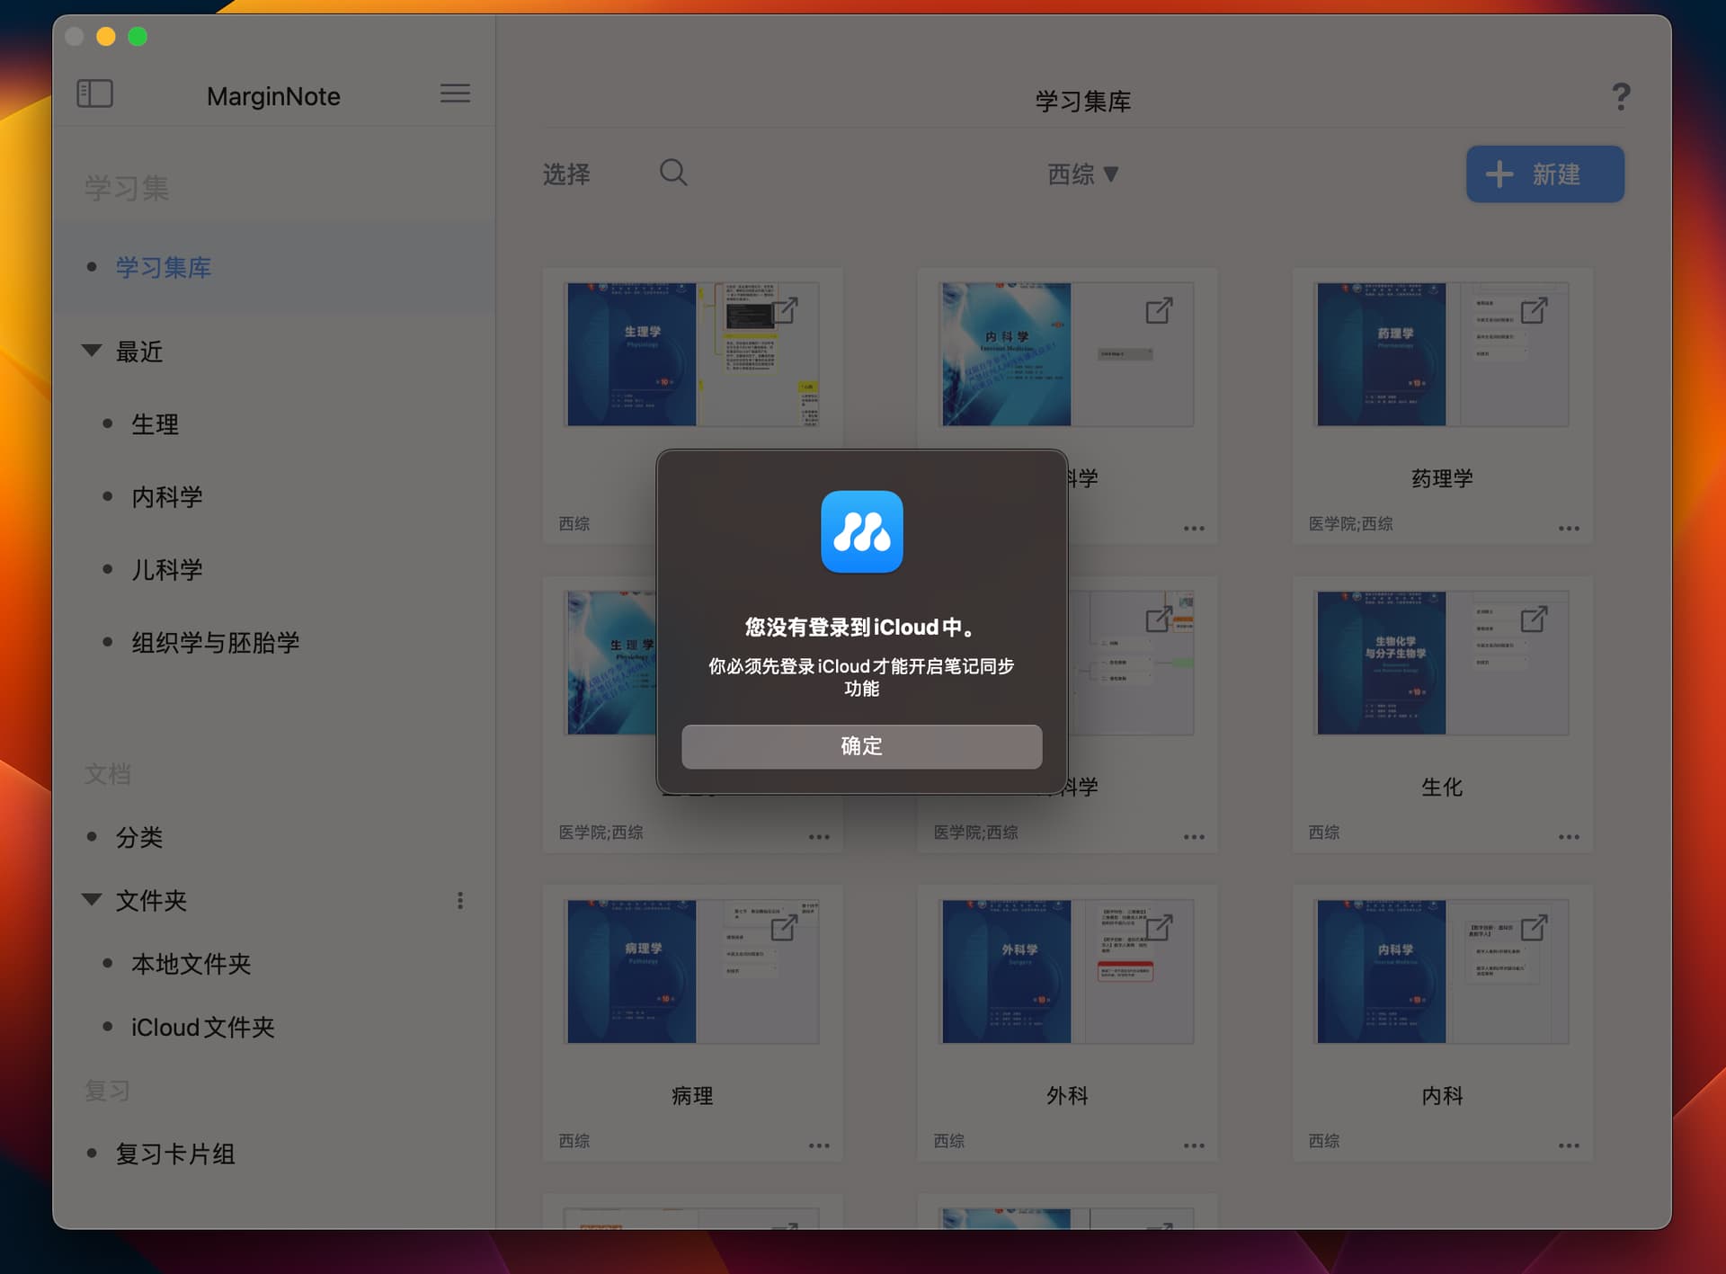Screen dimensions: 1726x1274
Task: Open the 西综 filter dropdown
Action: pyautogui.click(x=1083, y=174)
